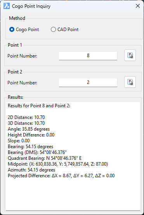
Task: Click the Slope result line
Action: click(x=19, y=141)
